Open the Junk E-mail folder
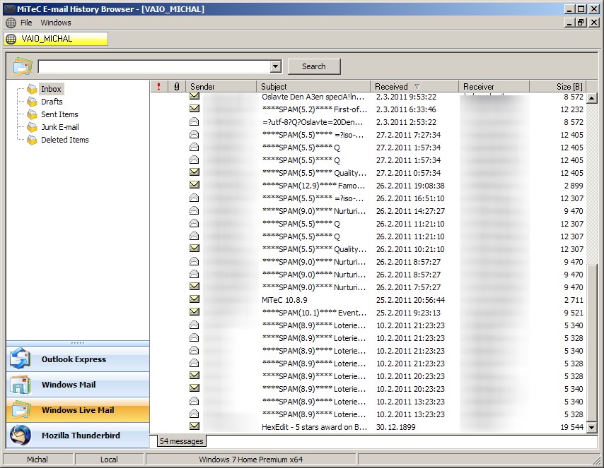The height and width of the screenshot is (468, 604). 59,127
